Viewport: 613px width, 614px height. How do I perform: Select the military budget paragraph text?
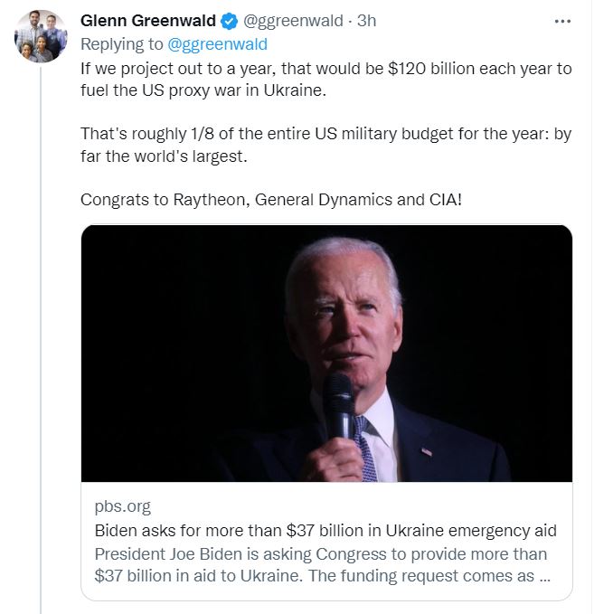point(325,144)
